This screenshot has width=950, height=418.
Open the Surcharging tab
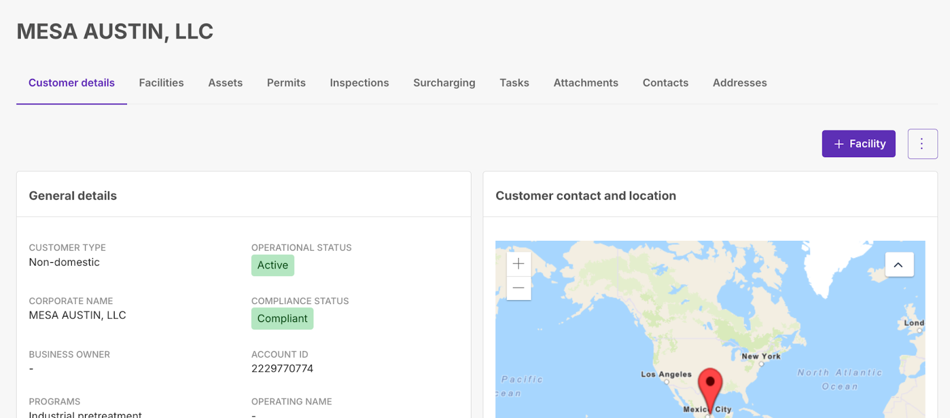tap(444, 83)
